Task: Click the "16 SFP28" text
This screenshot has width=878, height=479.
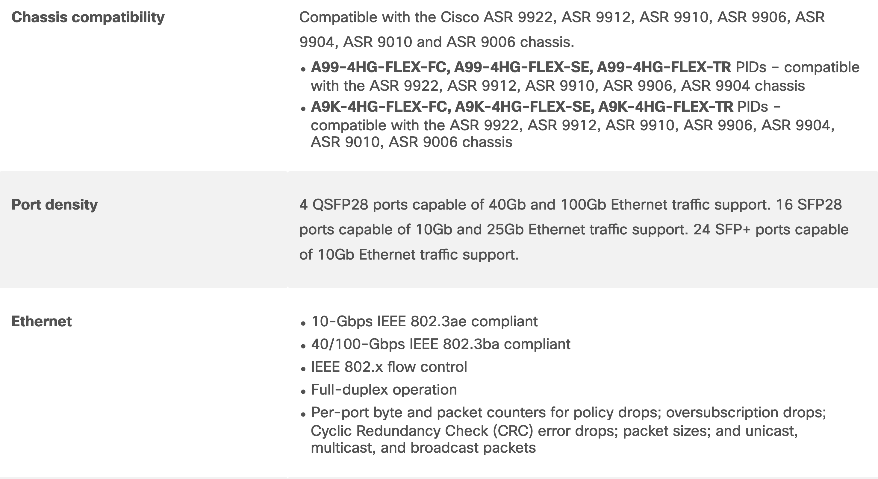Action: click(x=809, y=205)
